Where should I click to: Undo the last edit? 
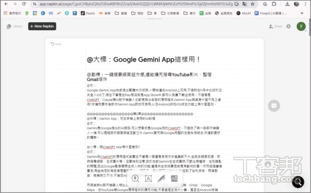tap(56, 44)
